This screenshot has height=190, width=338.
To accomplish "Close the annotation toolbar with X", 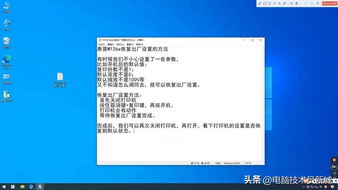I will [x=318, y=3].
